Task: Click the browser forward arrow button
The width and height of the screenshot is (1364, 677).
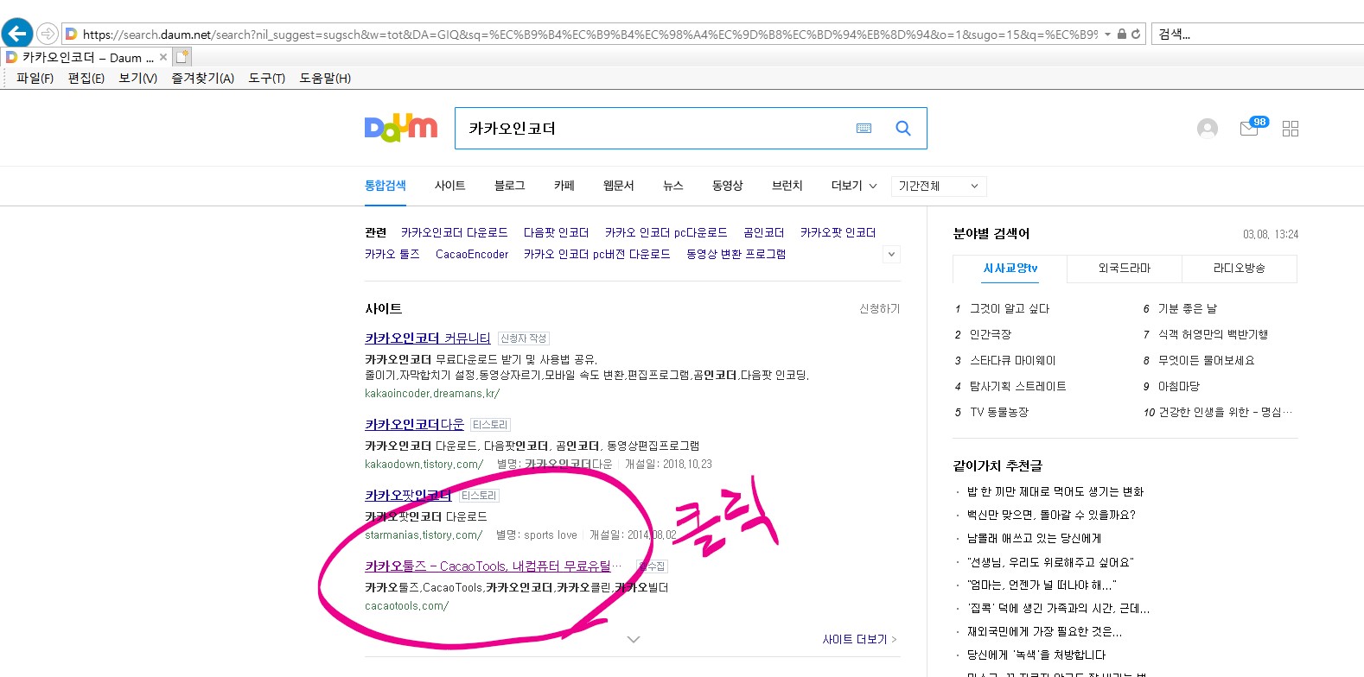Action: (48, 35)
